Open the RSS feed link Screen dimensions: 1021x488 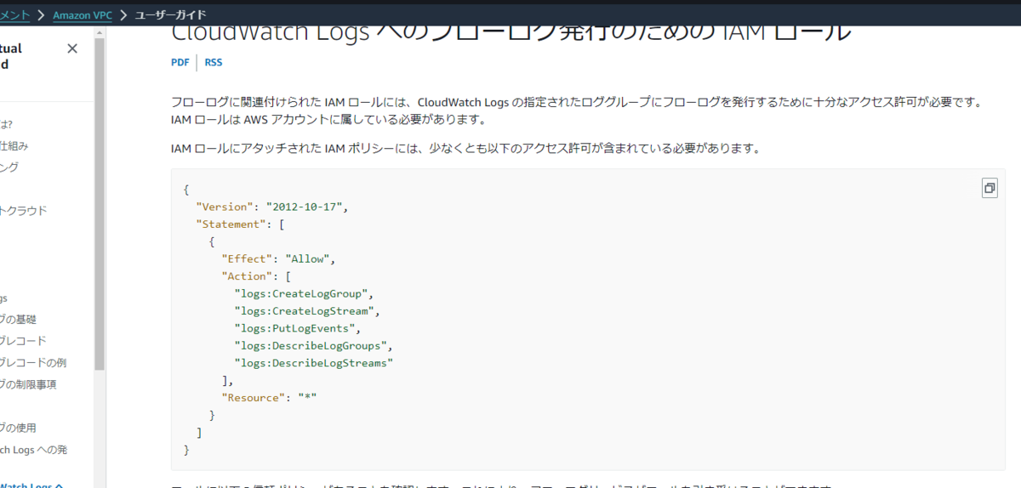[214, 62]
